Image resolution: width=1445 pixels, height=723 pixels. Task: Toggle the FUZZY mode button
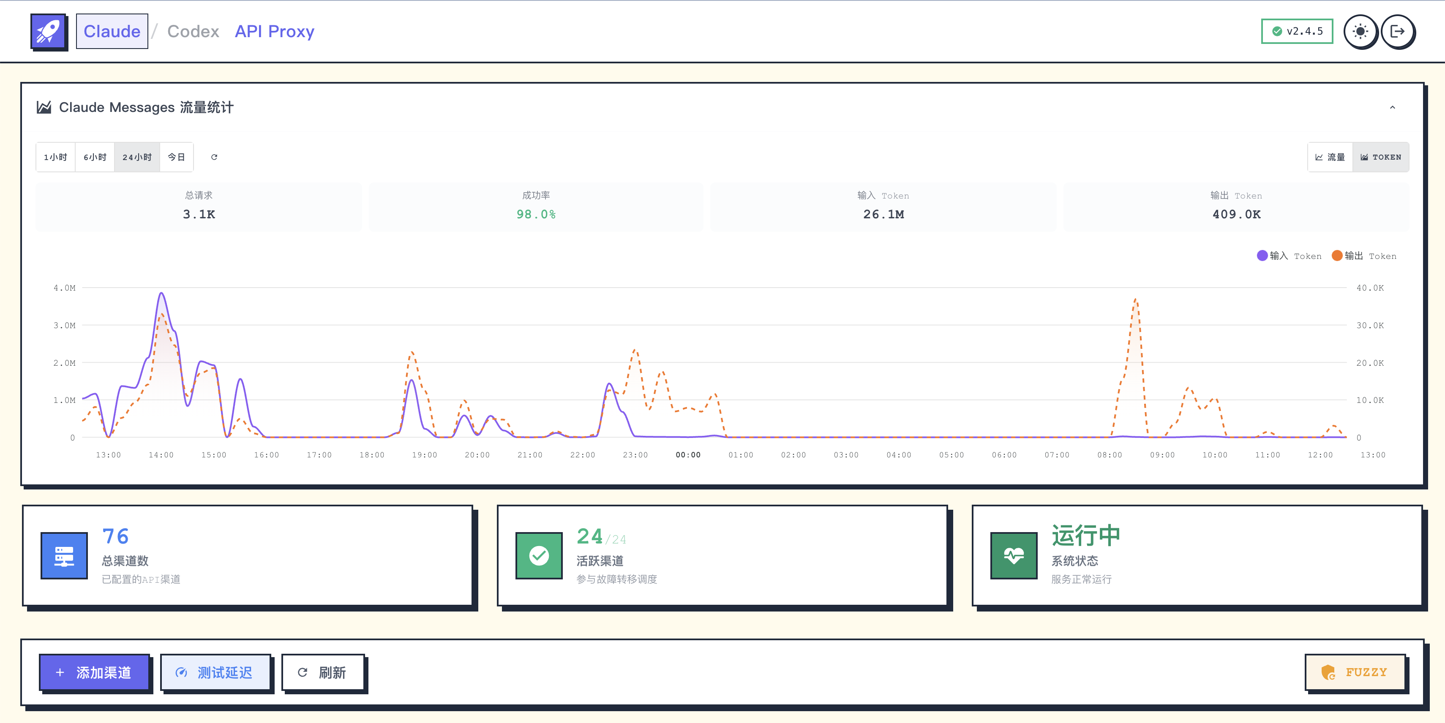point(1355,672)
